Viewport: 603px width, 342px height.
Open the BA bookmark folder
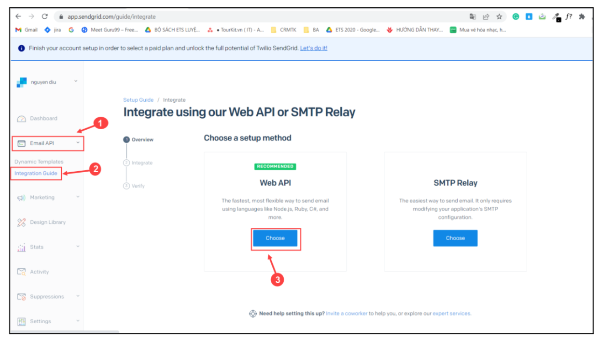click(311, 30)
